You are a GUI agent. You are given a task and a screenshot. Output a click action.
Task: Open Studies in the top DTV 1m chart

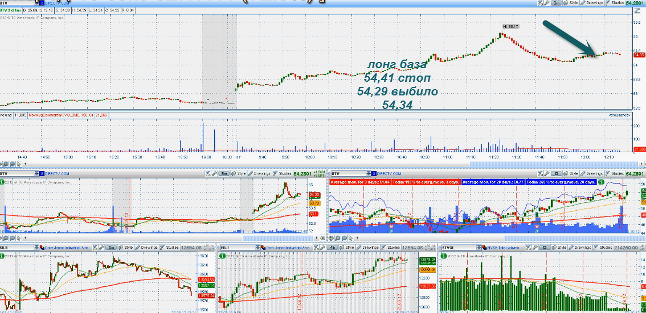coord(614,2)
